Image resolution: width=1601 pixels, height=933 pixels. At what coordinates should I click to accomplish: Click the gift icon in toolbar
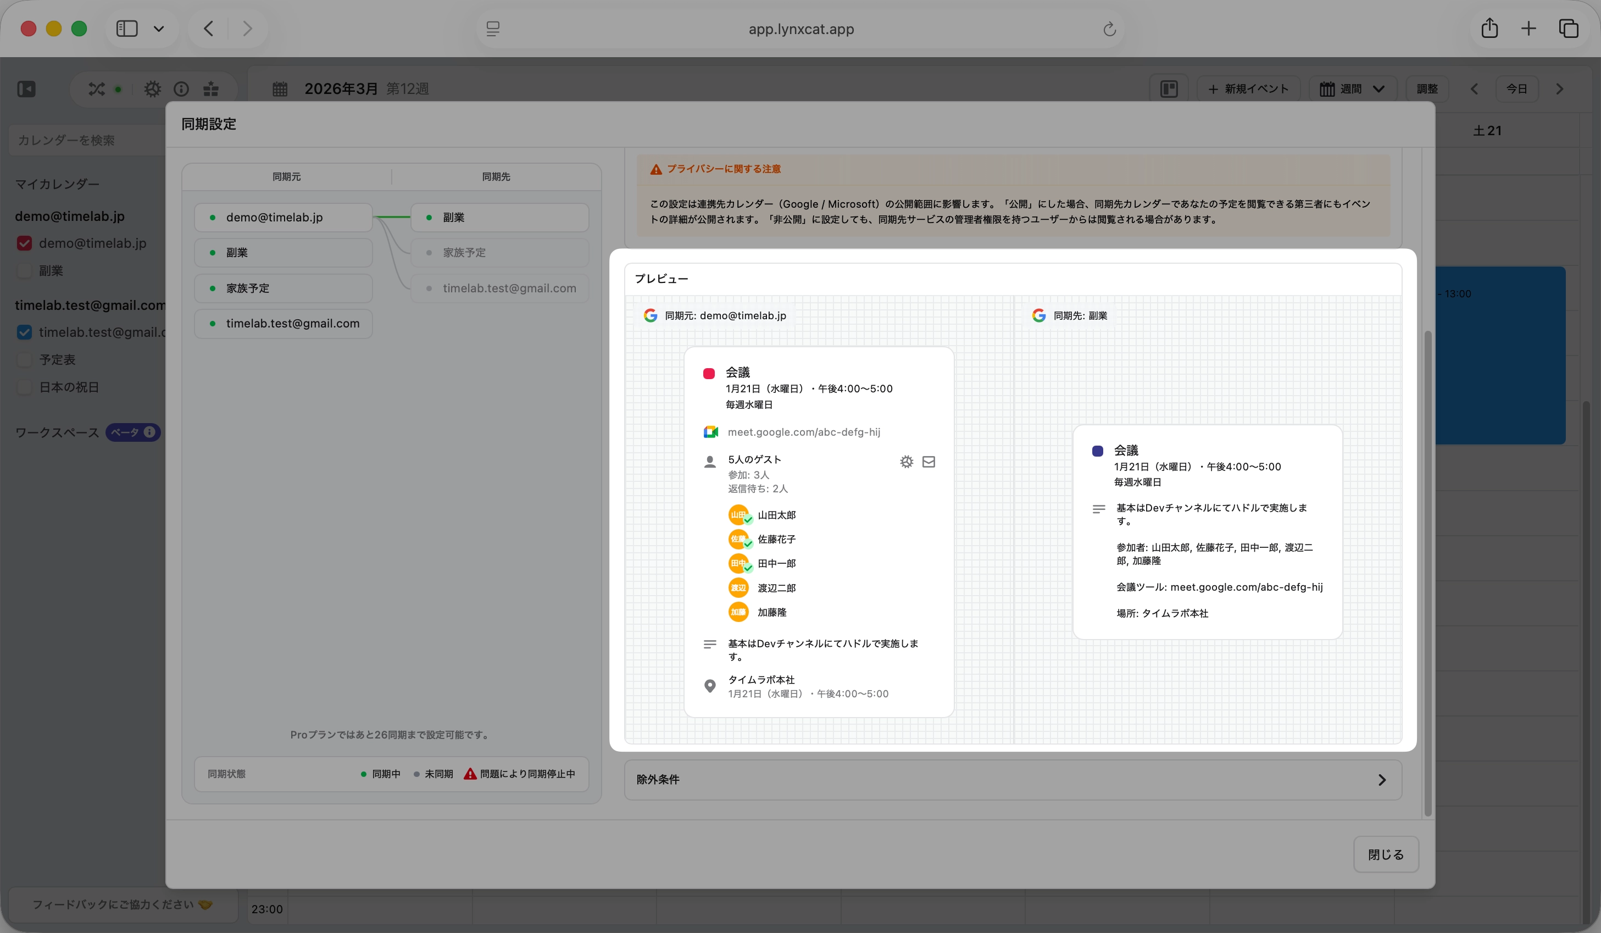coord(211,89)
